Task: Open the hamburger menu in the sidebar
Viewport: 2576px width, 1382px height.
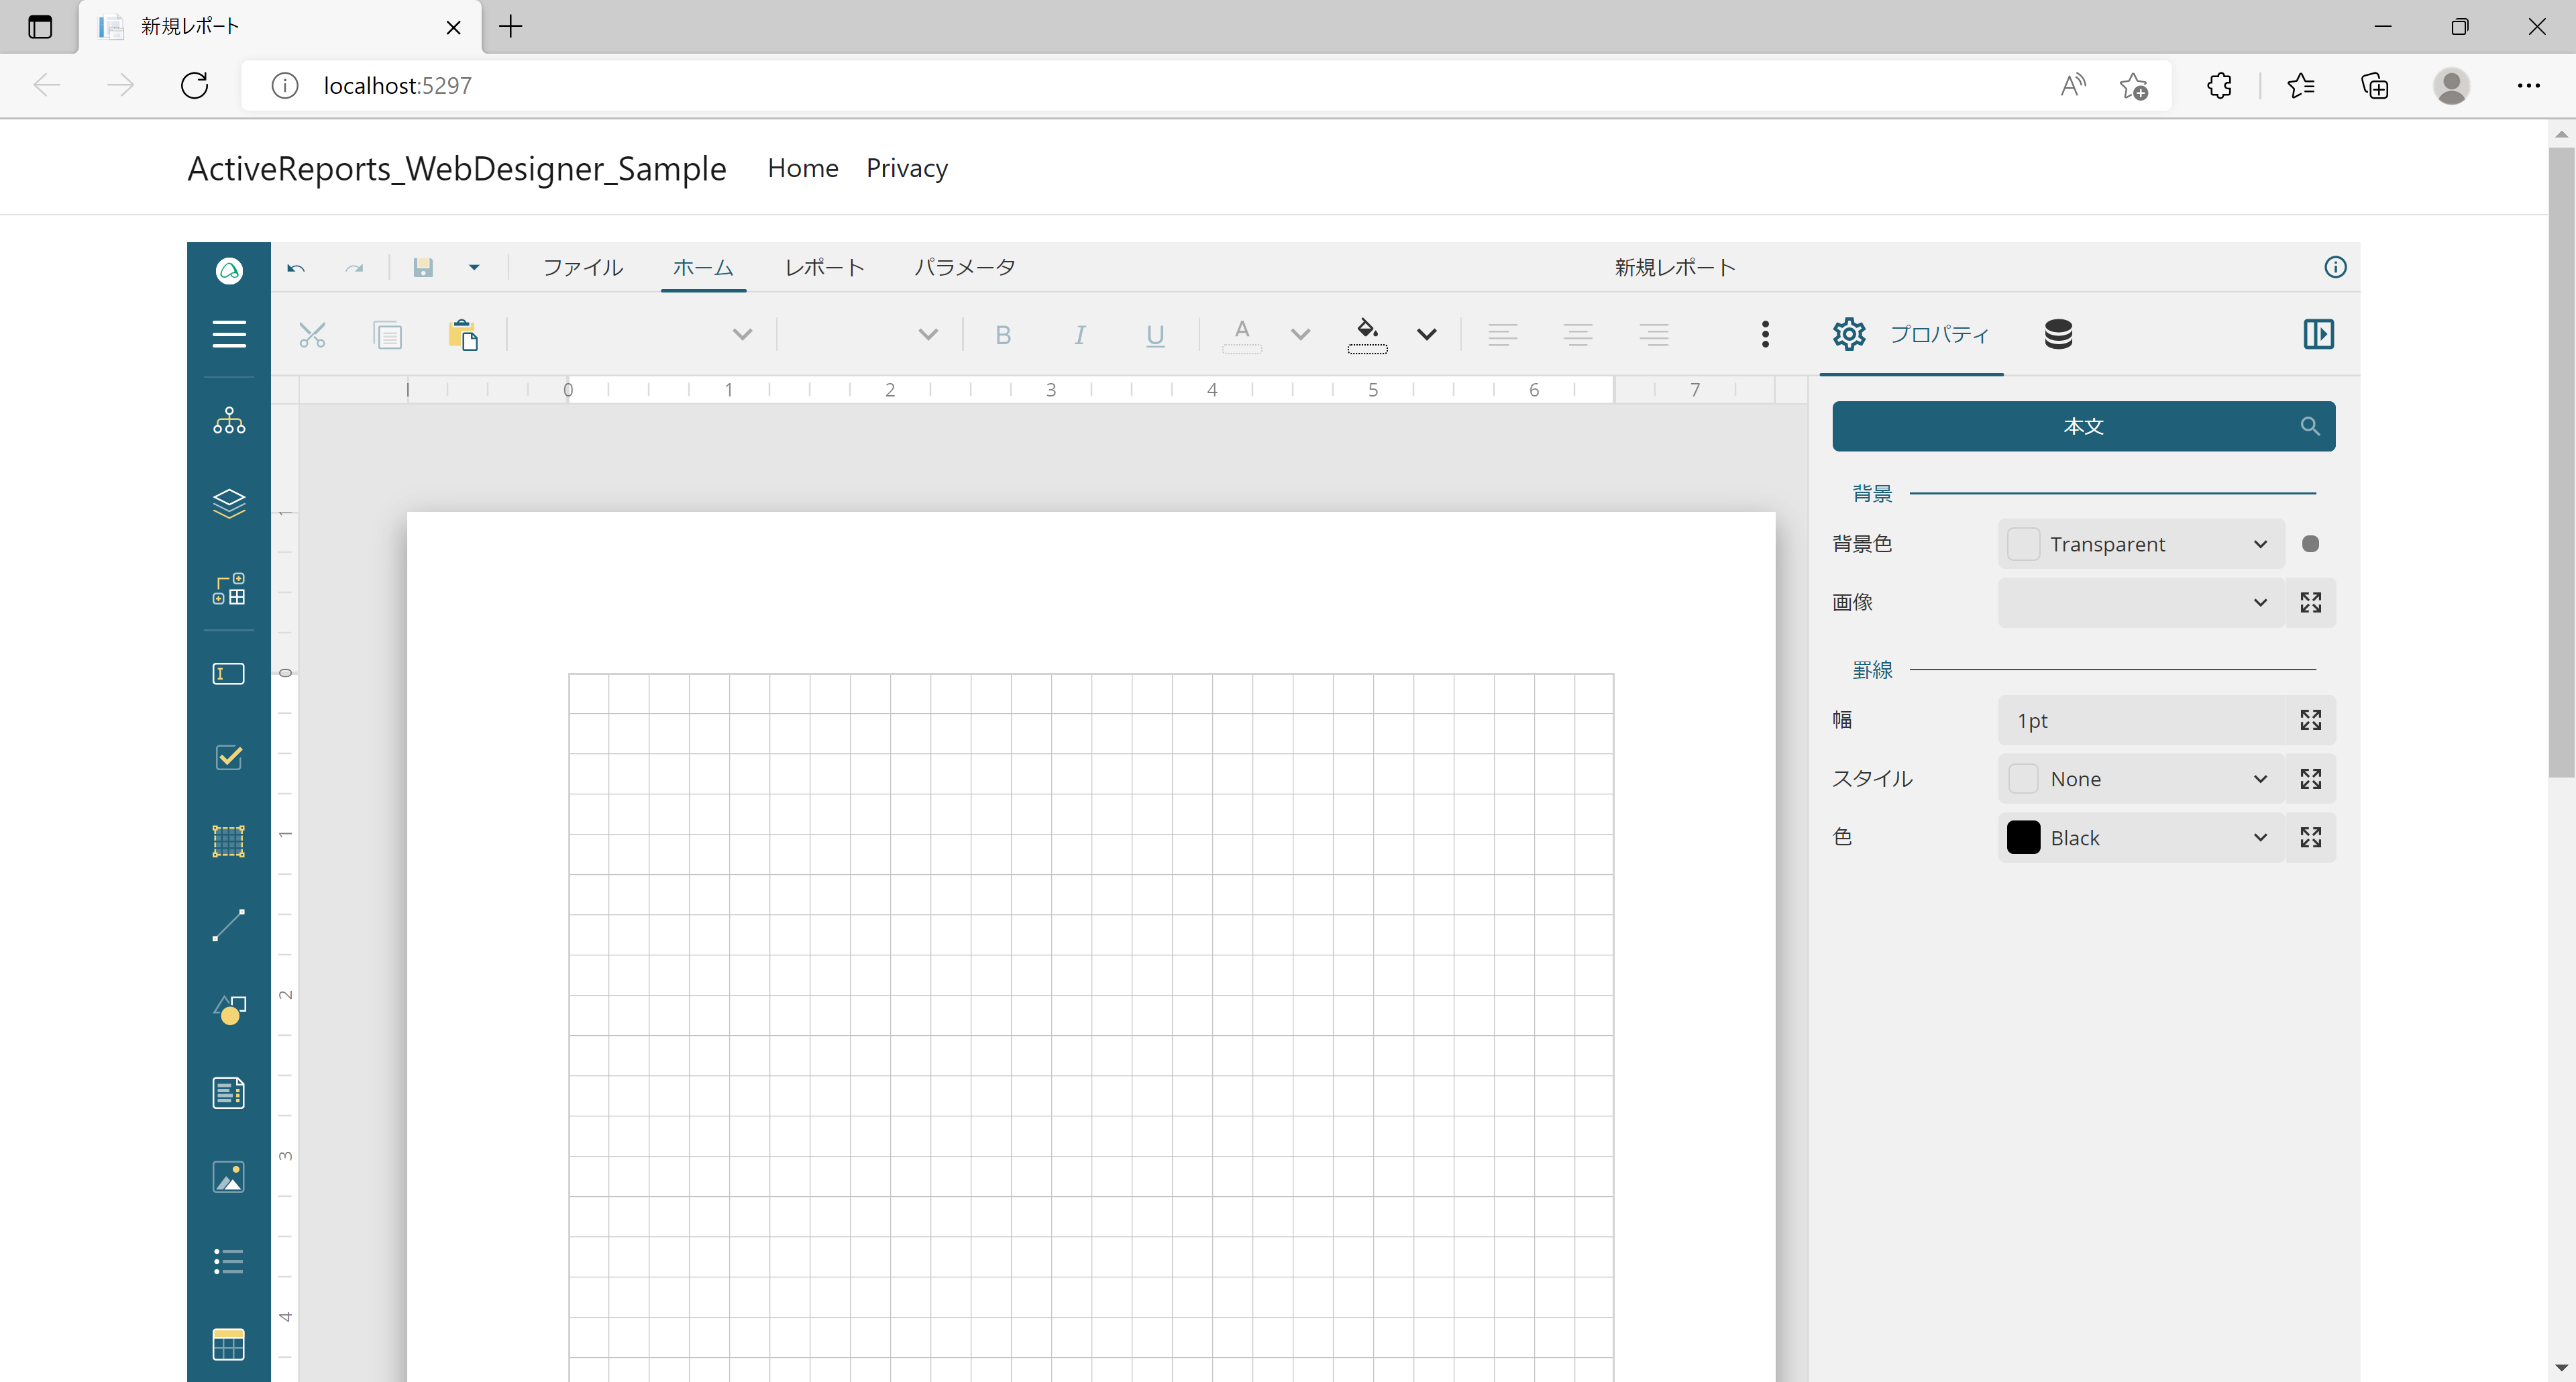Action: [x=229, y=334]
